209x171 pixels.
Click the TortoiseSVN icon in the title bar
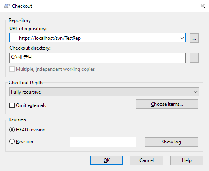pyautogui.click(x=7, y=6)
